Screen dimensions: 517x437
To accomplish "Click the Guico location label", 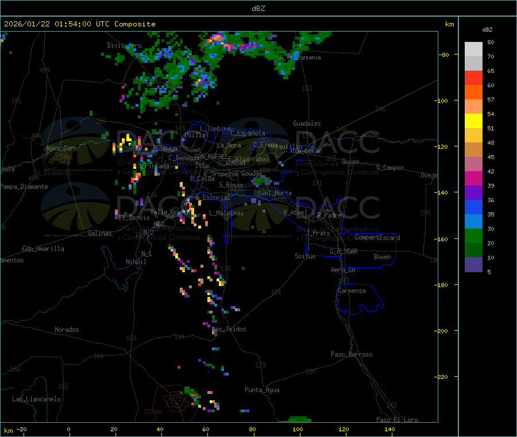I will [350, 161].
